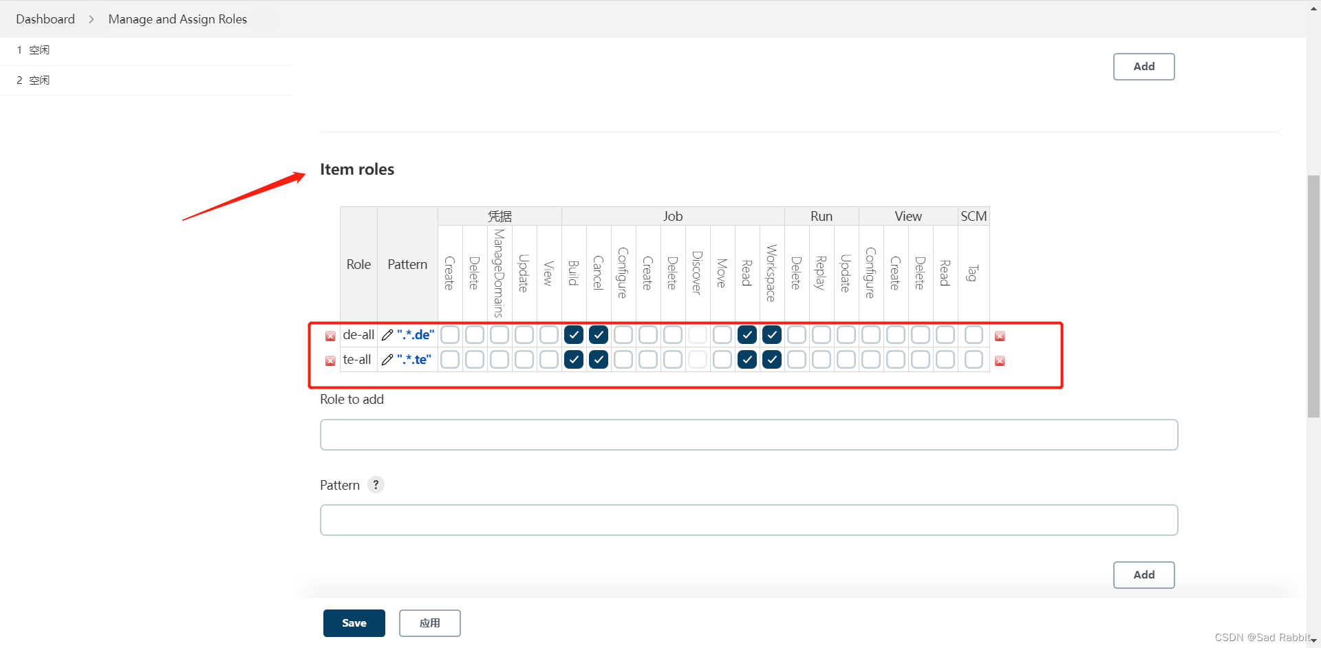Delete te-all role using left red icon
This screenshot has width=1321, height=648.
pos(330,360)
